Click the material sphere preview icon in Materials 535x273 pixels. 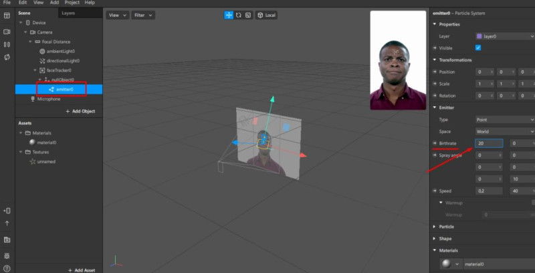tap(446, 264)
